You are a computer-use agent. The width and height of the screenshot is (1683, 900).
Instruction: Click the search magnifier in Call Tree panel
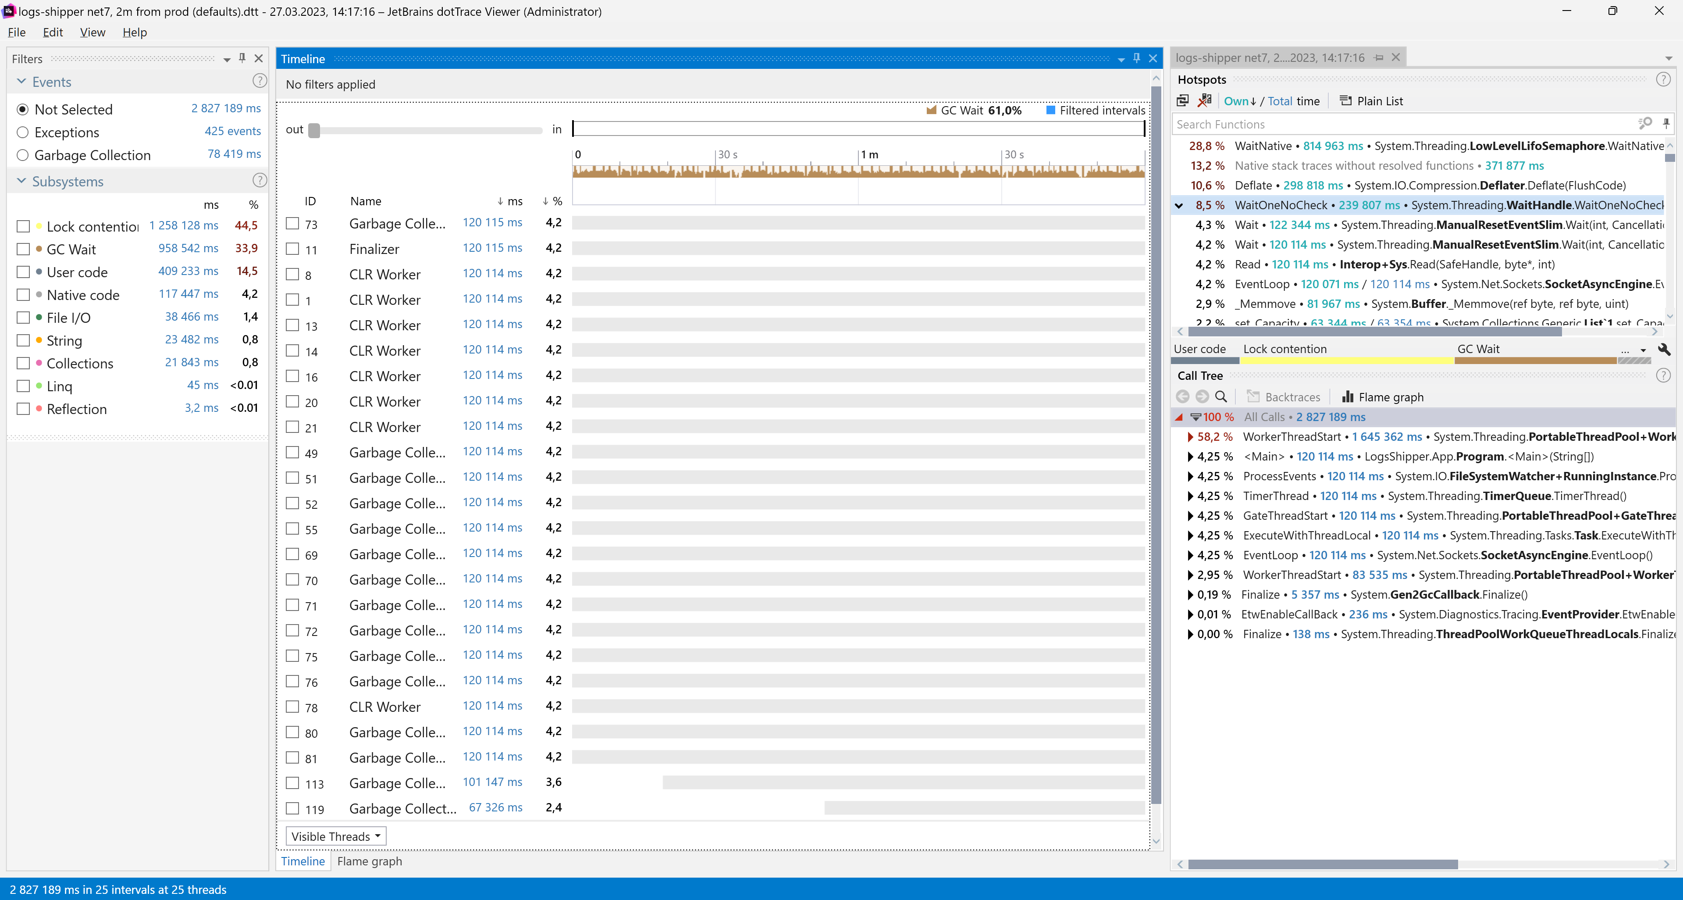click(x=1222, y=397)
